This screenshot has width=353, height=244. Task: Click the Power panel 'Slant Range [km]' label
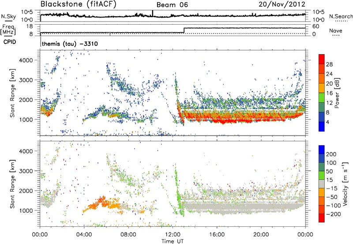[x=12, y=93]
